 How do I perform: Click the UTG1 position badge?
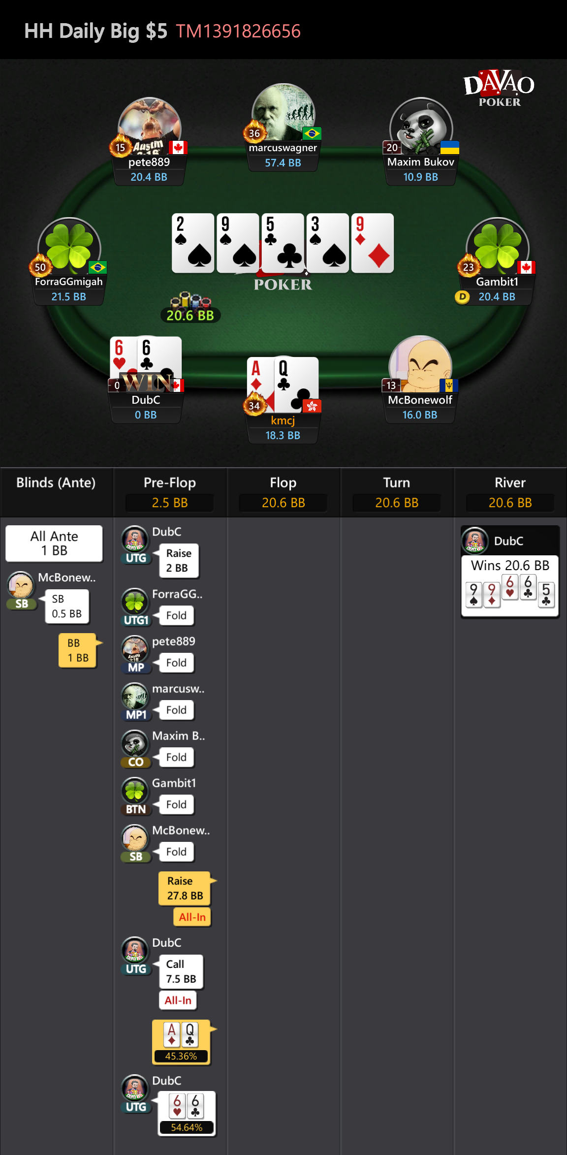[x=136, y=620]
